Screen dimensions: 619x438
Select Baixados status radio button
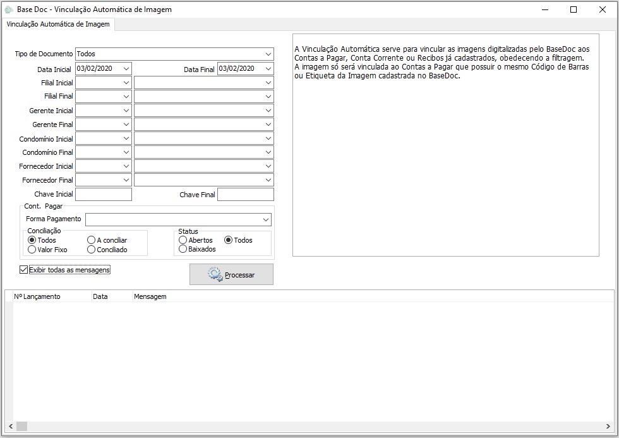[x=183, y=249]
